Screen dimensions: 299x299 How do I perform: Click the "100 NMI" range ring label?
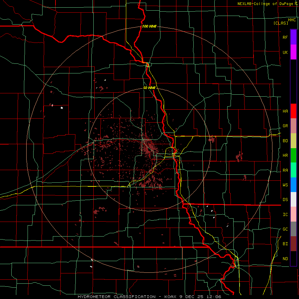[x=149, y=26]
